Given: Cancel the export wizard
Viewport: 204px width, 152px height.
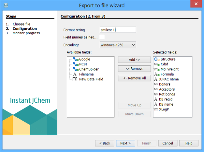Looking at the screenshot, I should tap(168, 143).
